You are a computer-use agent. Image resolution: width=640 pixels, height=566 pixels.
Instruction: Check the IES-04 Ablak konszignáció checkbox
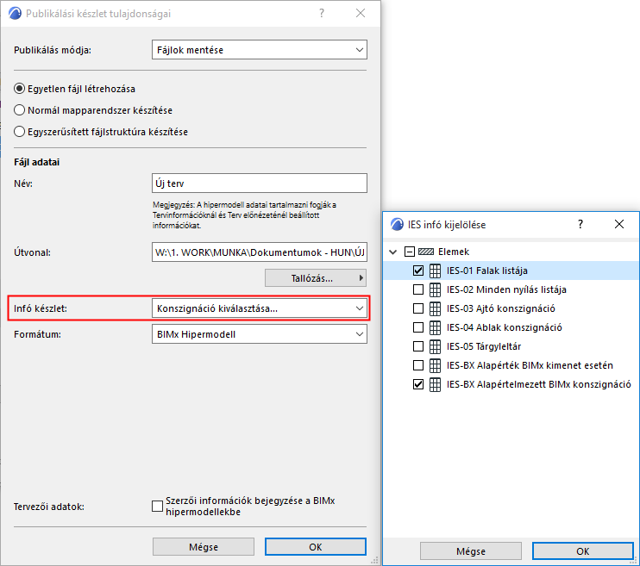(x=418, y=327)
